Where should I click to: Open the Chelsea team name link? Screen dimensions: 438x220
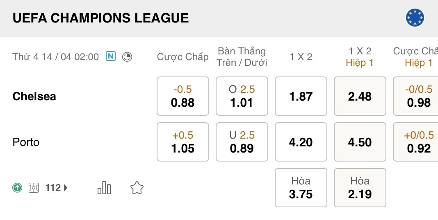click(x=34, y=97)
